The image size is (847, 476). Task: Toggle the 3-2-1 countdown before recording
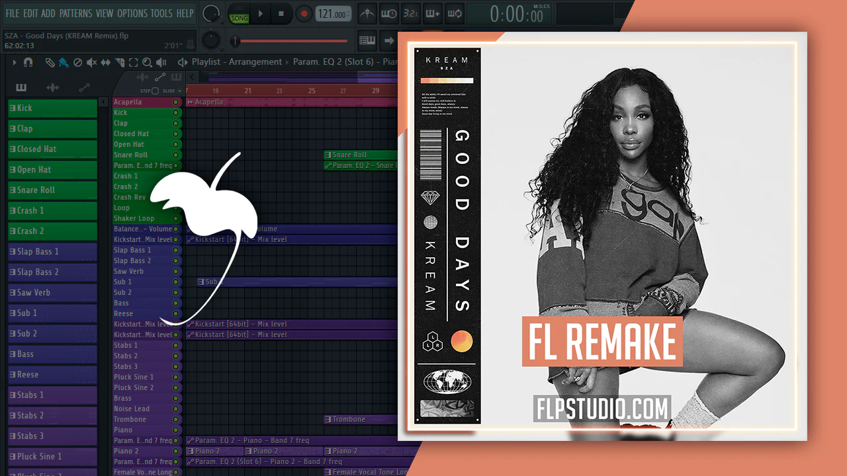(411, 13)
